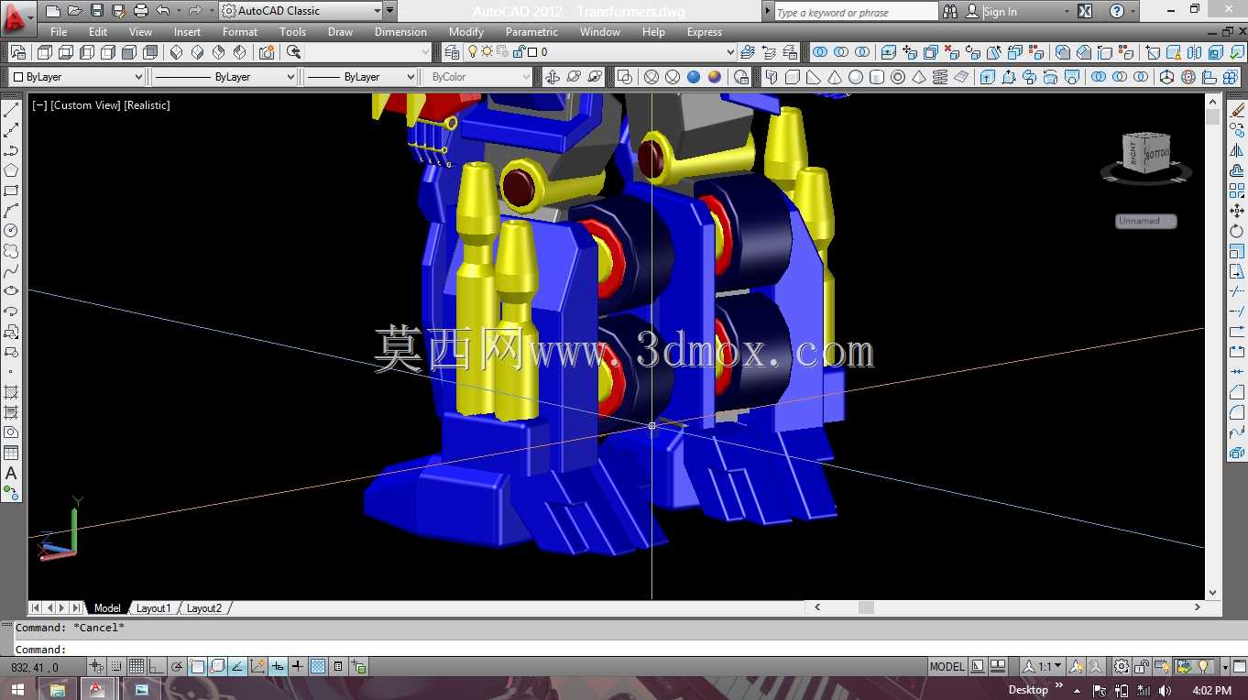Open the Table tool in Draw toolbar
The height and width of the screenshot is (700, 1248).
coord(11,453)
